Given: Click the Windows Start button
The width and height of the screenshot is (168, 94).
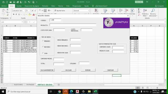Looking at the screenshot, I should [3, 92].
